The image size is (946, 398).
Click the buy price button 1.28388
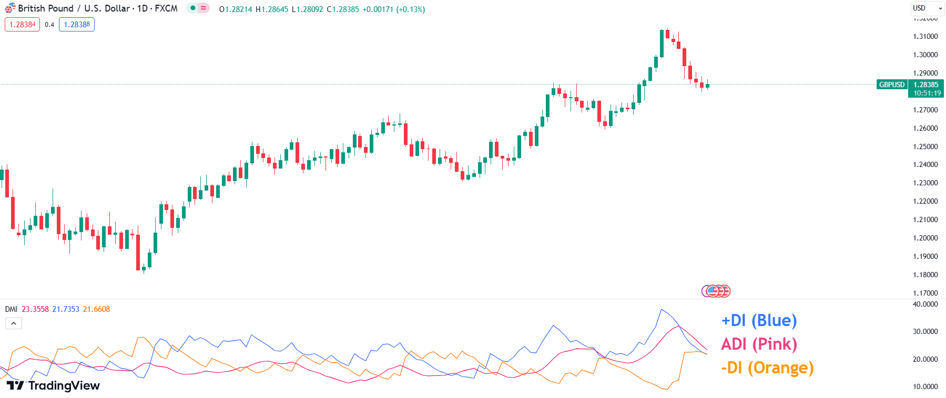(x=77, y=25)
